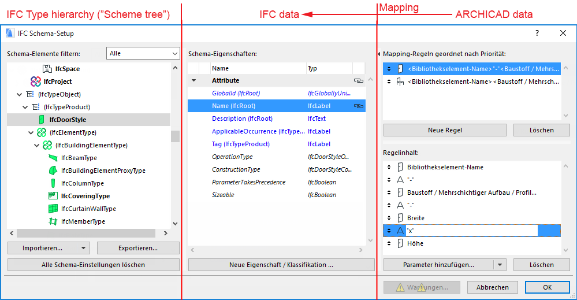The image size is (577, 300).
Task: Select the GlobalId (IfcRoot) row
Action: point(276,93)
